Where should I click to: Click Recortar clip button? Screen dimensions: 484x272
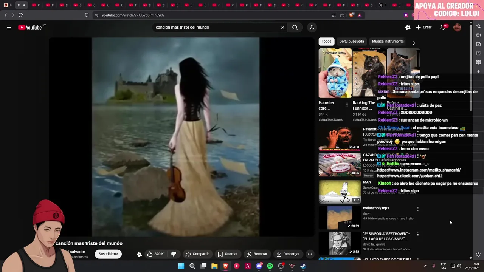[x=257, y=254]
